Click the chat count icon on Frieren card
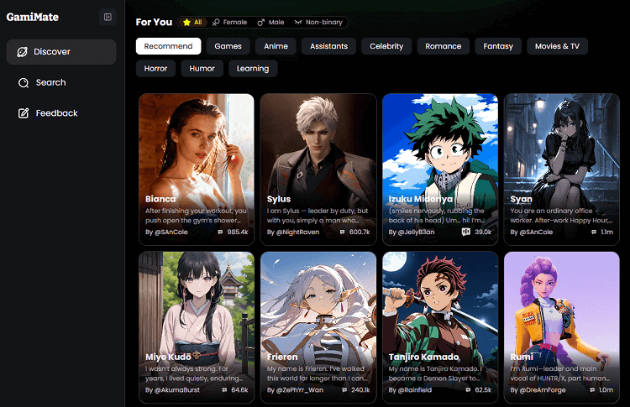Screen dimensions: 630x407 pos(344,390)
